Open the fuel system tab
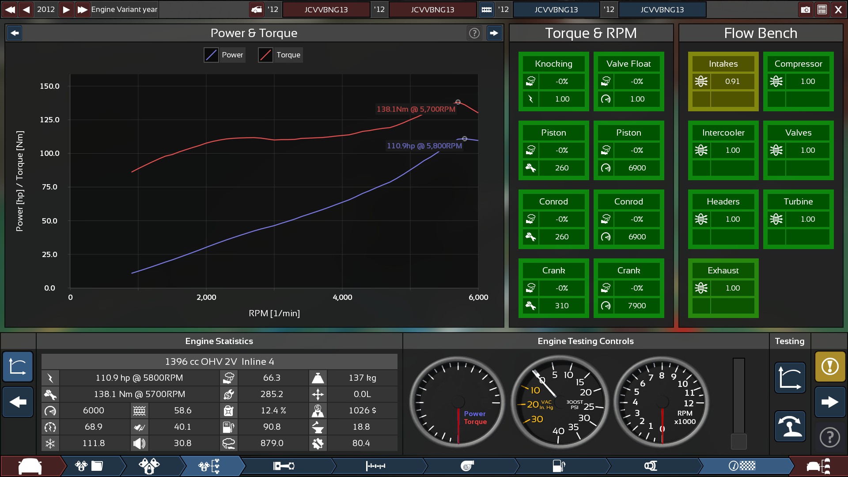 pyautogui.click(x=559, y=466)
